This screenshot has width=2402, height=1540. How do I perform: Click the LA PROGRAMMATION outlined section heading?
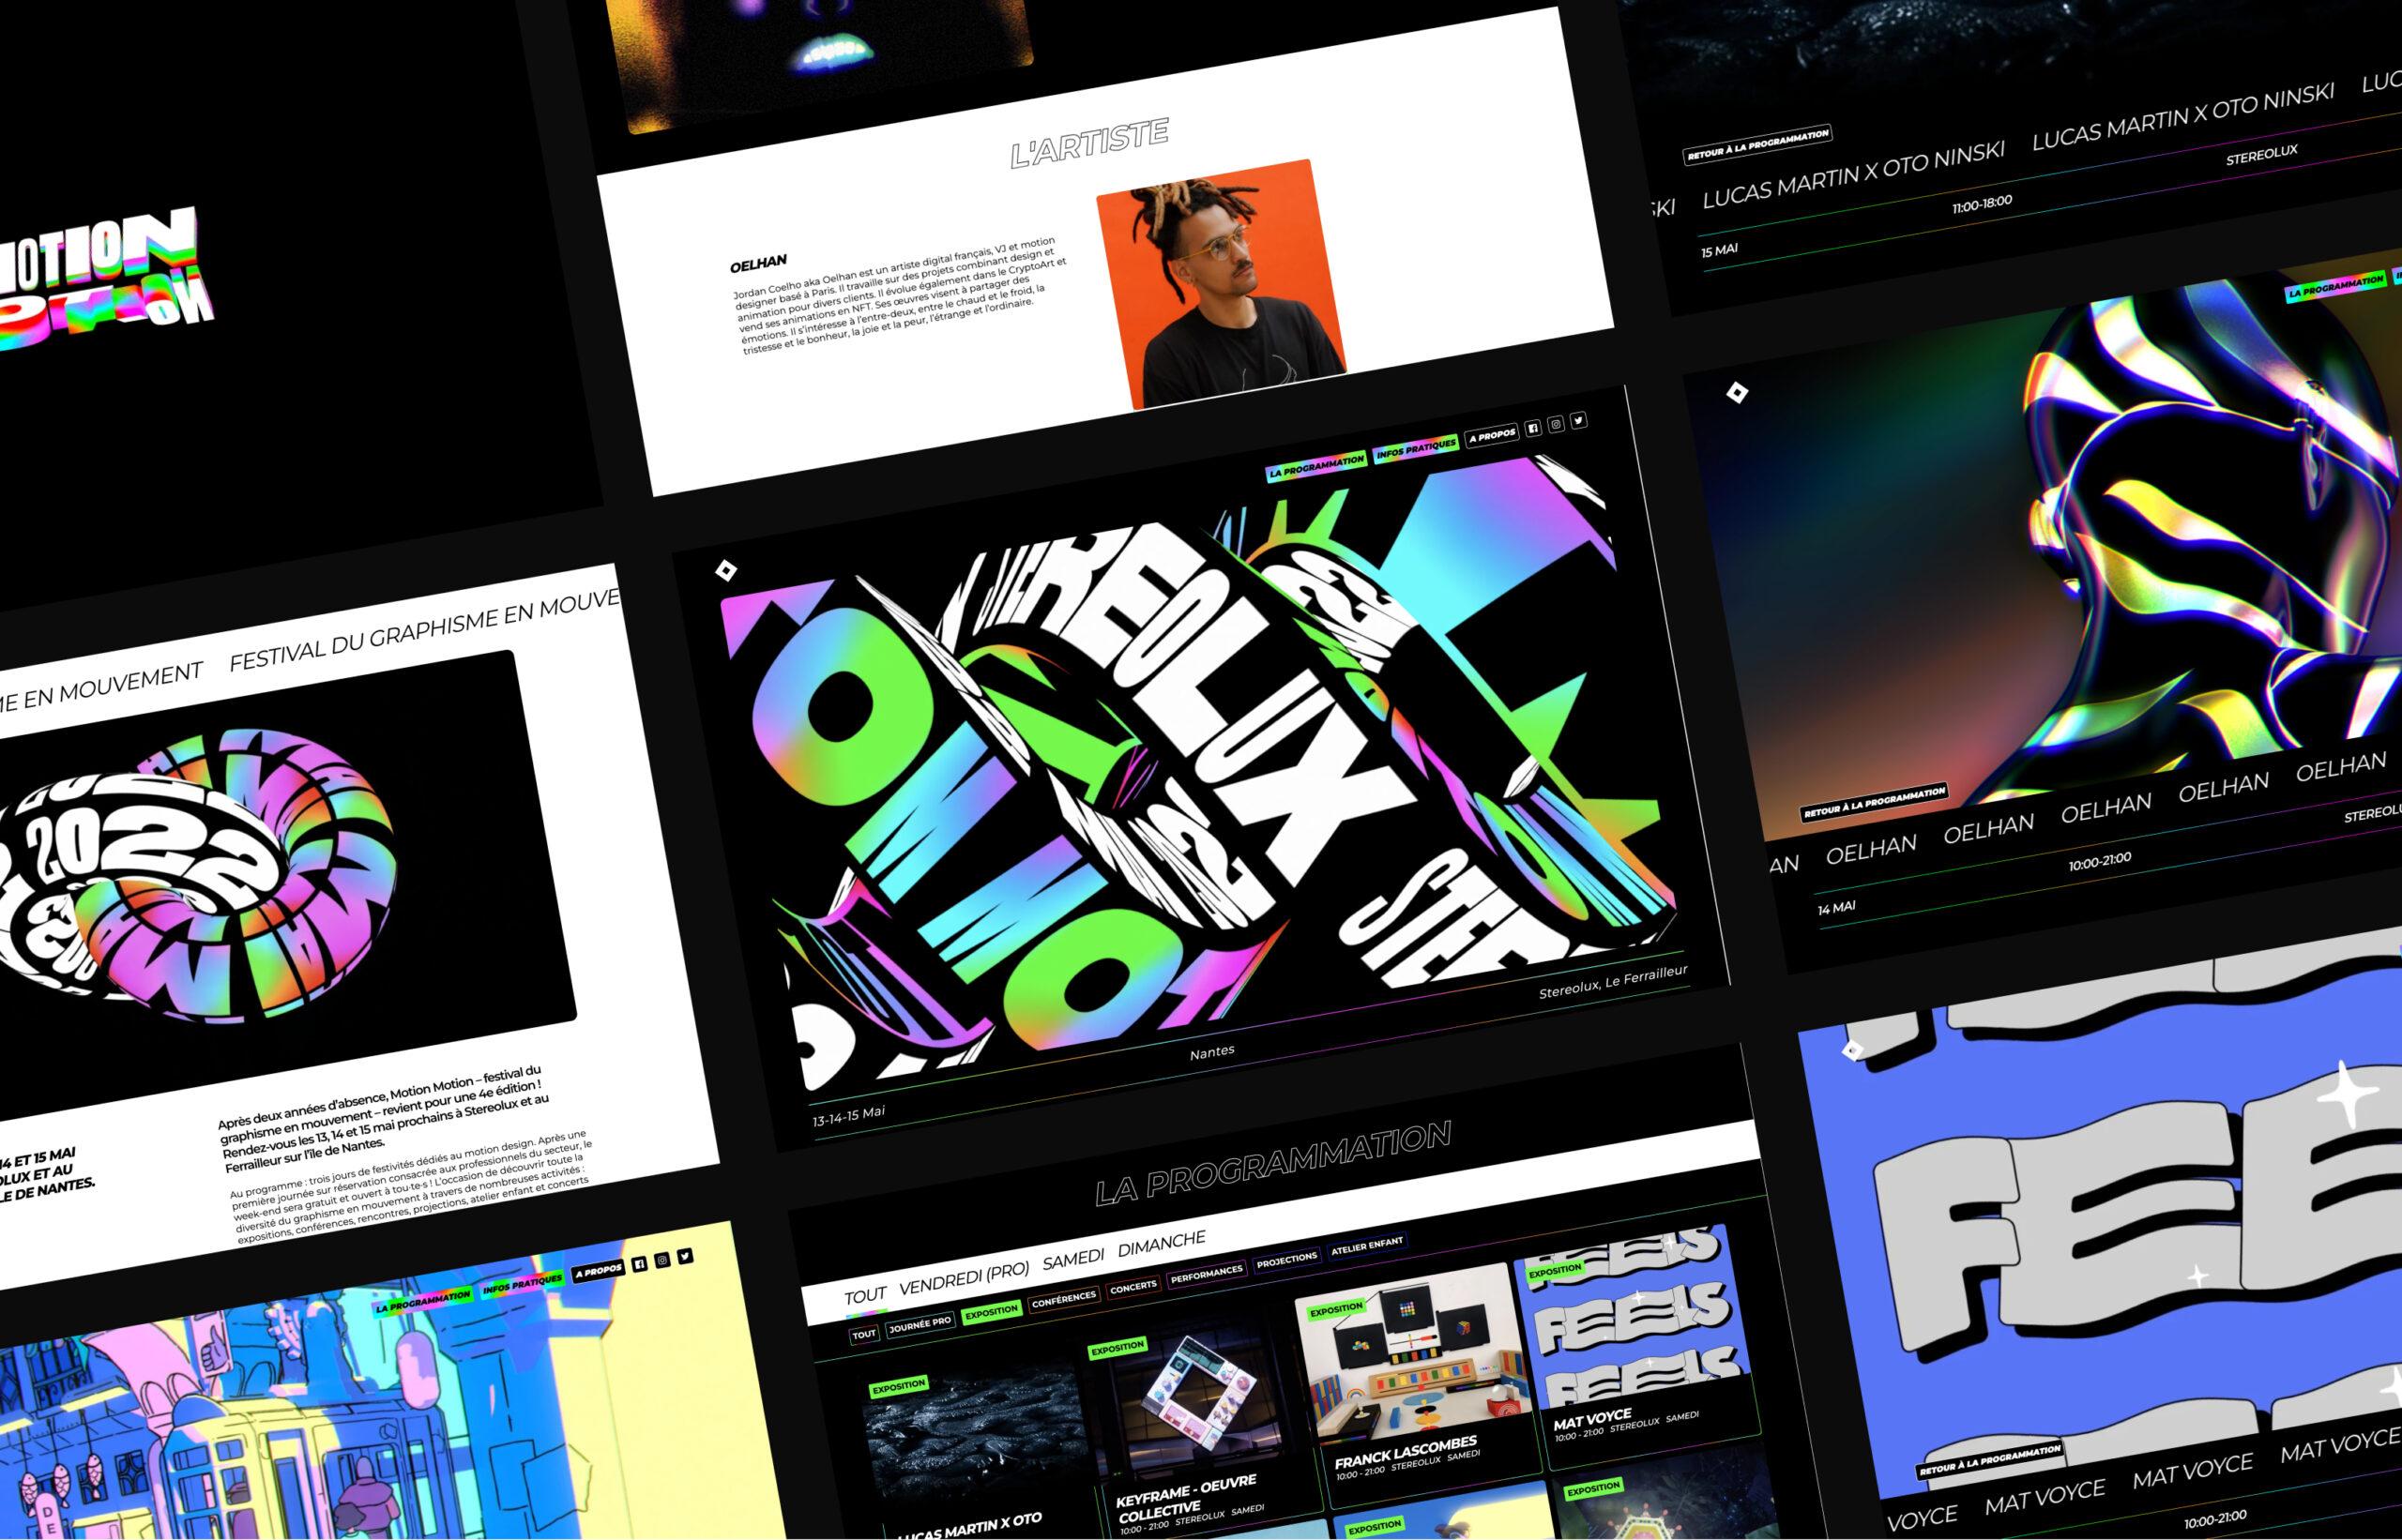[1272, 1163]
